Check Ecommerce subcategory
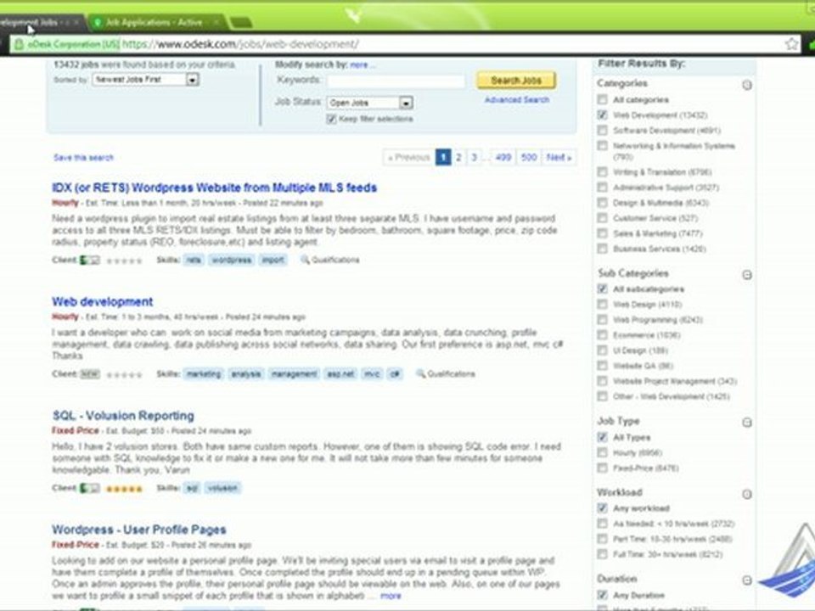The width and height of the screenshot is (815, 611). [602, 334]
